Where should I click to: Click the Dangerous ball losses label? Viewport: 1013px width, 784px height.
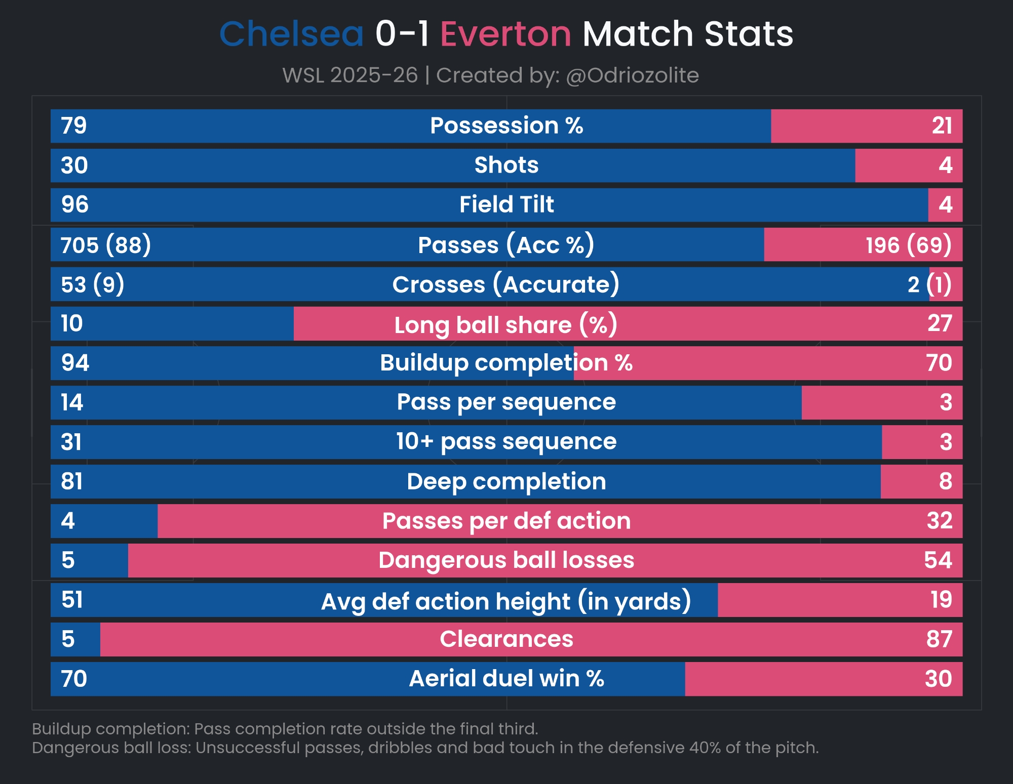[506, 560]
